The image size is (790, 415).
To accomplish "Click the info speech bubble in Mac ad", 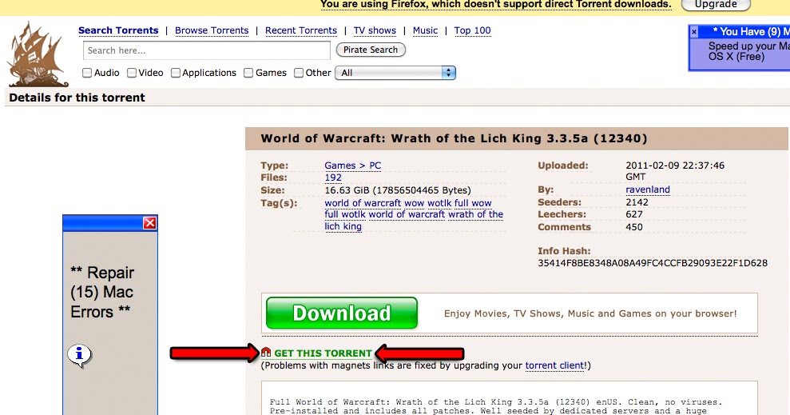I will click(x=80, y=356).
